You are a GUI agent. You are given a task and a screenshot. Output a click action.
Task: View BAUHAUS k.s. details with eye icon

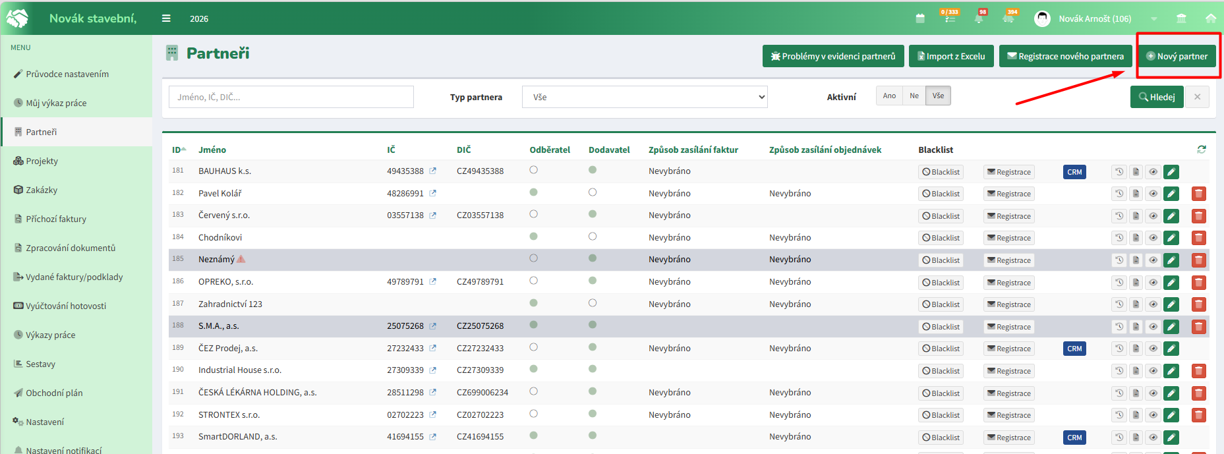1153,172
